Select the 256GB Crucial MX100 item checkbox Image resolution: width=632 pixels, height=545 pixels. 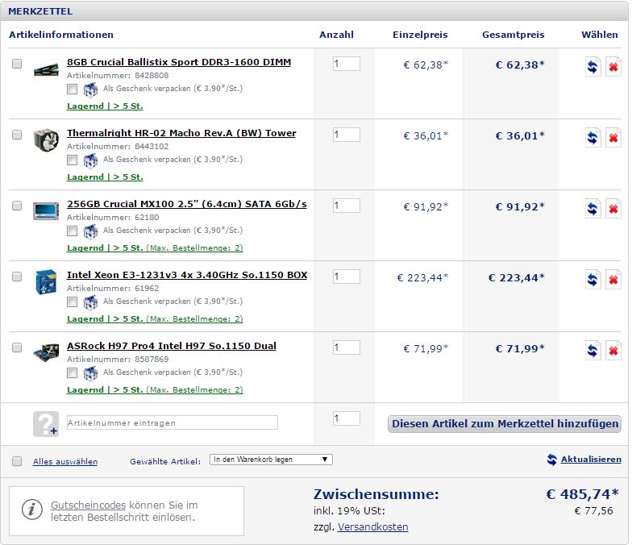tap(17, 206)
